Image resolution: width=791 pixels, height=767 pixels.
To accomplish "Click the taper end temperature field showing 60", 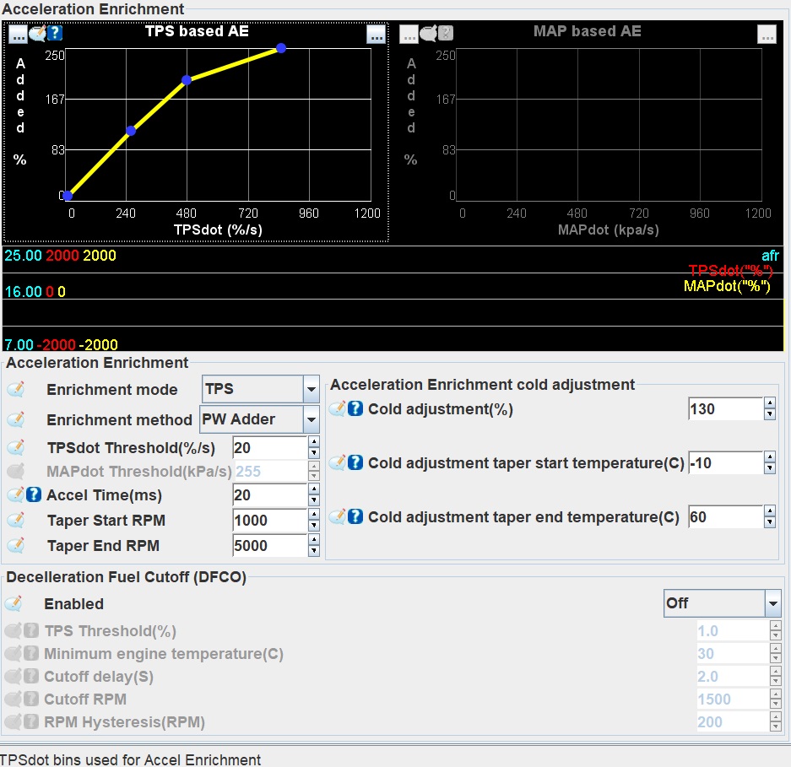I will tap(725, 517).
